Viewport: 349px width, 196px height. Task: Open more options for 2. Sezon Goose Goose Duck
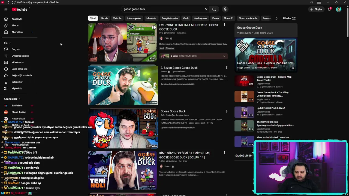pyautogui.click(x=226, y=68)
